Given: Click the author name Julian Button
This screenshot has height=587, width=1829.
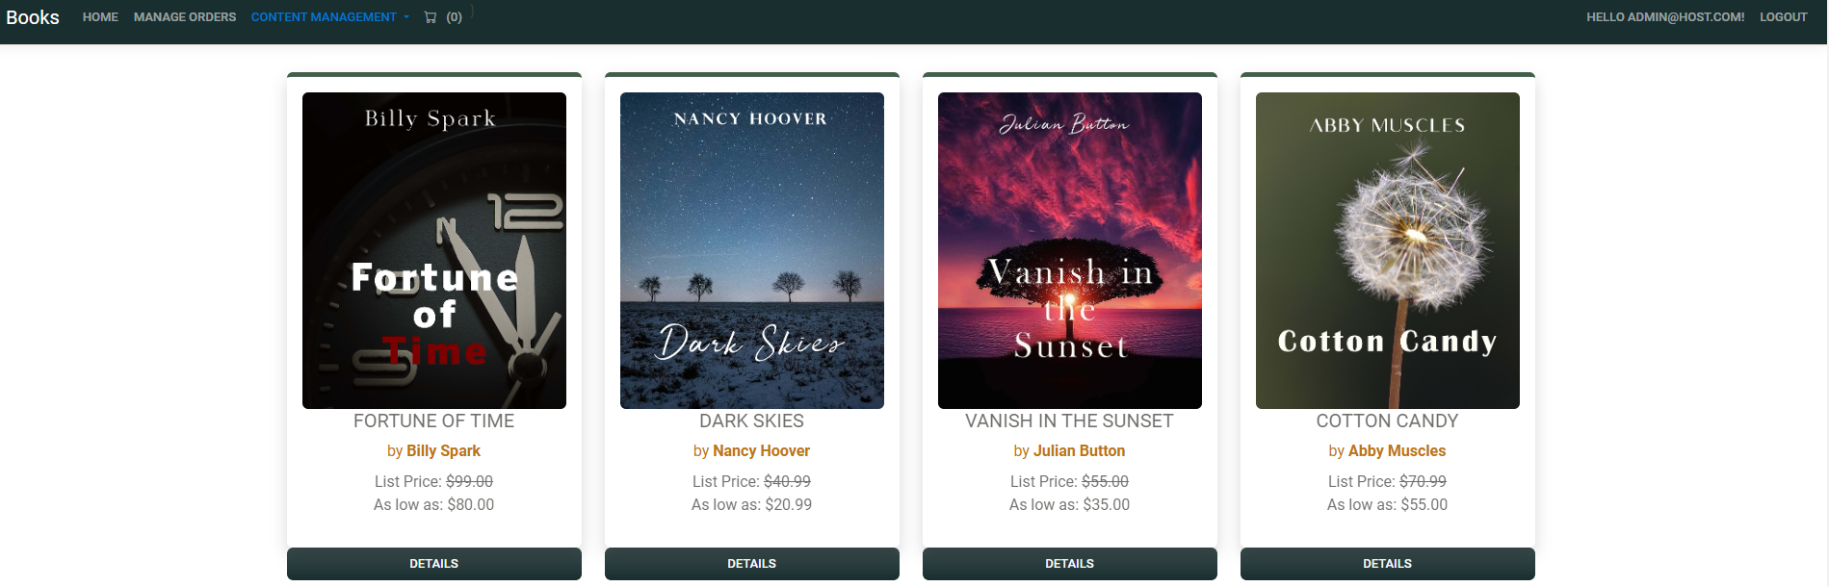Looking at the screenshot, I should click(x=1079, y=450).
